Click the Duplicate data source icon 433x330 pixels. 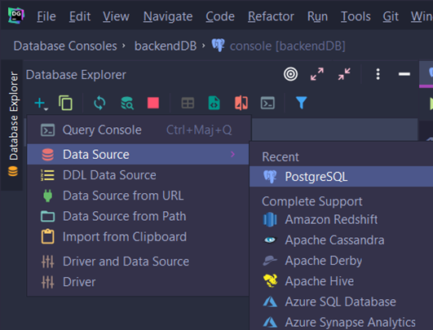[x=65, y=103]
